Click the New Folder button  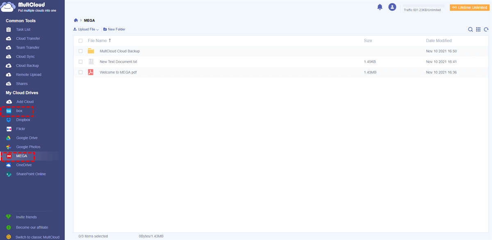[114, 29]
